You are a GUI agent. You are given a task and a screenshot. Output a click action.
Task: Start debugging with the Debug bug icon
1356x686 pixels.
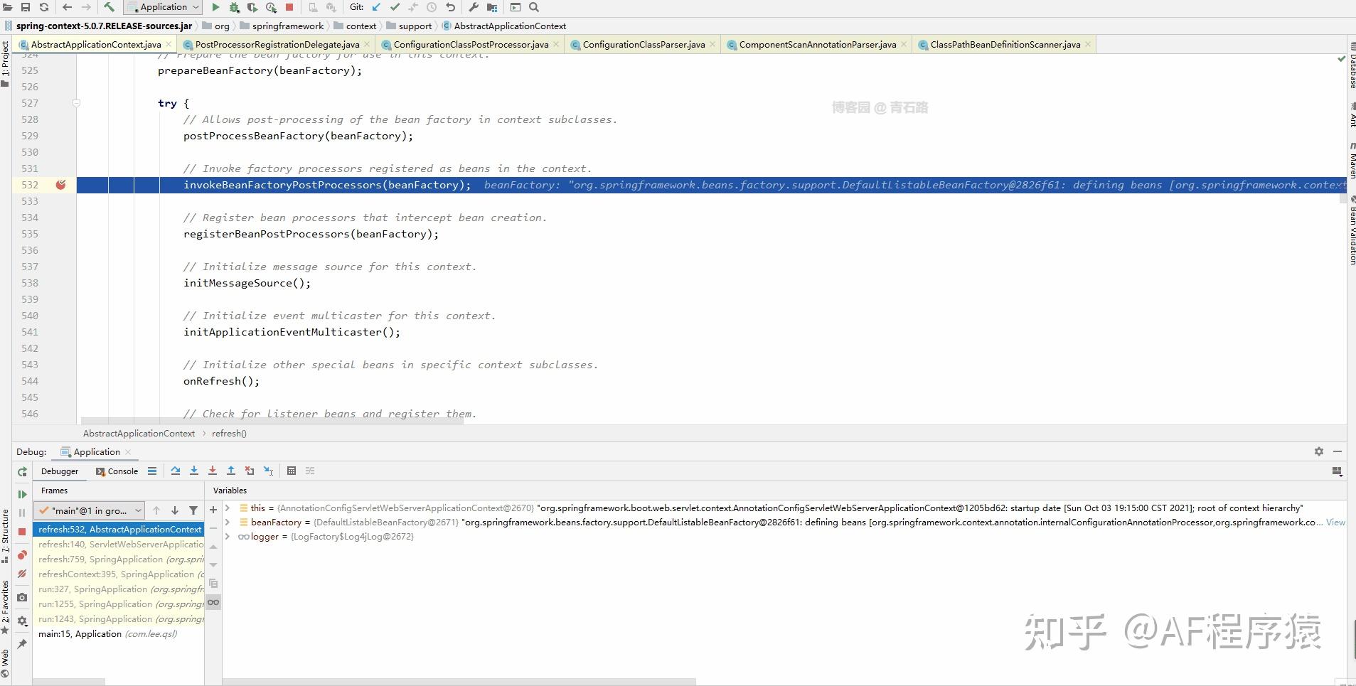tap(234, 7)
